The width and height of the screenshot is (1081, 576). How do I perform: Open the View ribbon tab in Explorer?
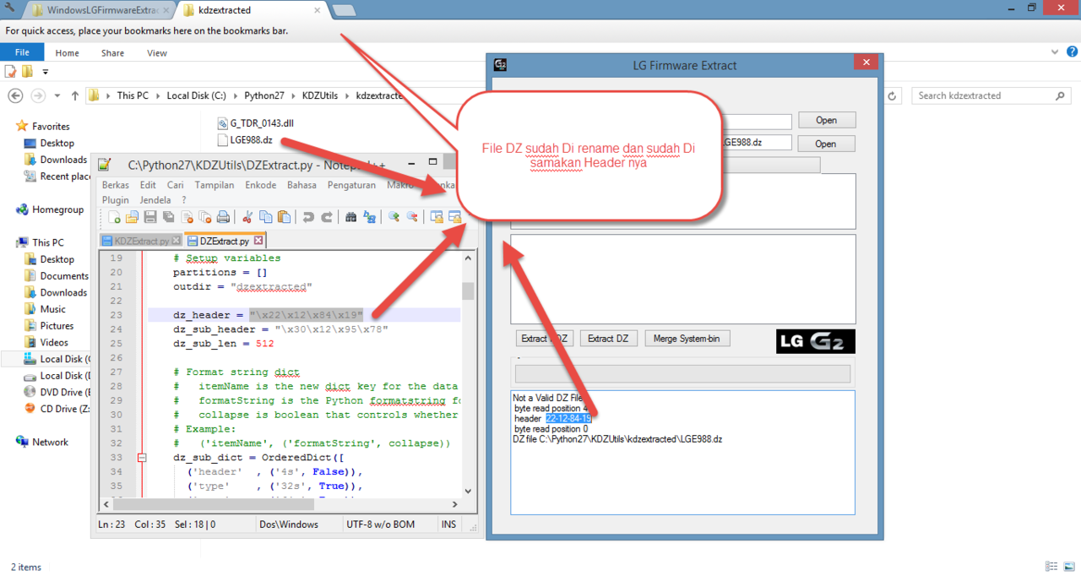tap(157, 52)
